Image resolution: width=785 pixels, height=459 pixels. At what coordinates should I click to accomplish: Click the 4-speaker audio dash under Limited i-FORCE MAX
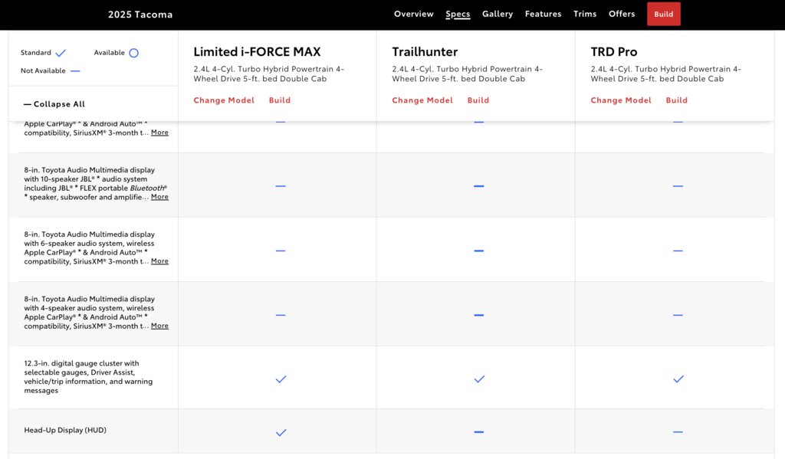[x=281, y=316]
